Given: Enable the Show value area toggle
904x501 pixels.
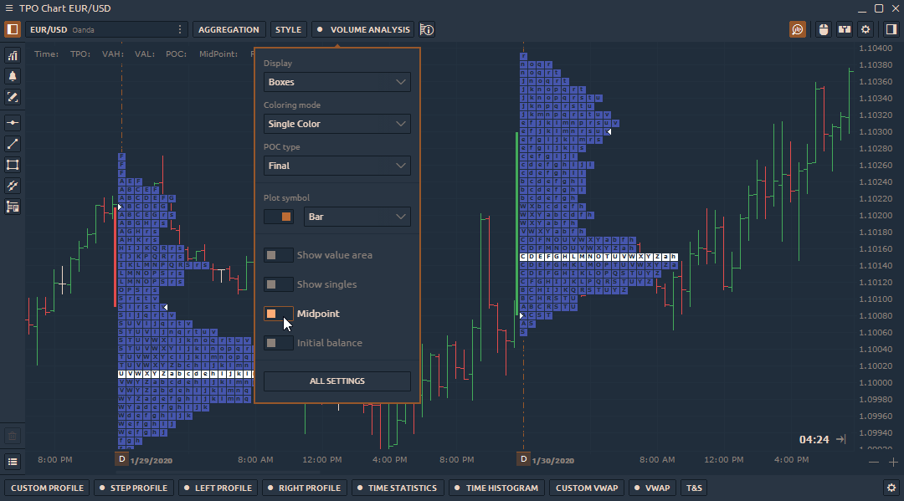Looking at the screenshot, I should tap(279, 255).
